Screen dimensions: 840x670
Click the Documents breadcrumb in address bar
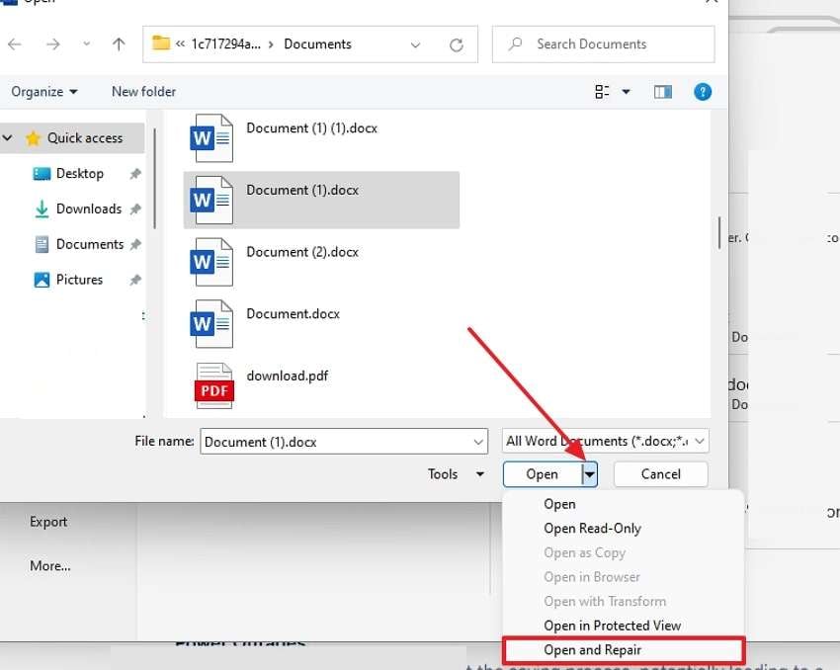pos(317,43)
